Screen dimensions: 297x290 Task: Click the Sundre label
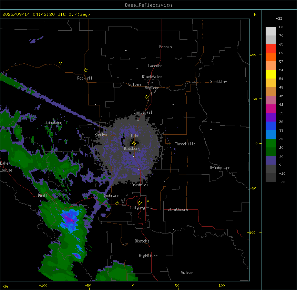[101, 135]
